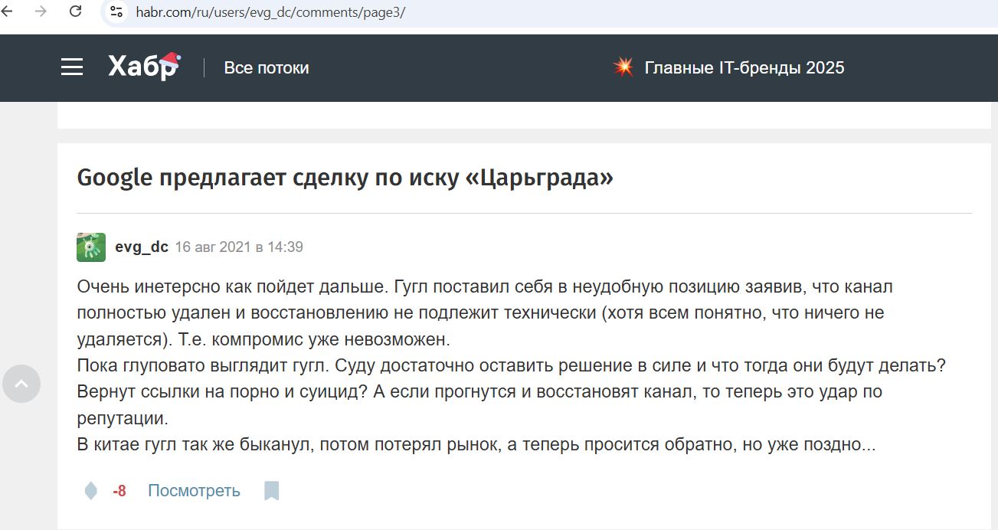Open evg_dc's avatar image
The image size is (998, 530).
pyautogui.click(x=92, y=246)
